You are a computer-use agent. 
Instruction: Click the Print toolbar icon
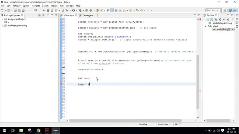click(x=23, y=10)
